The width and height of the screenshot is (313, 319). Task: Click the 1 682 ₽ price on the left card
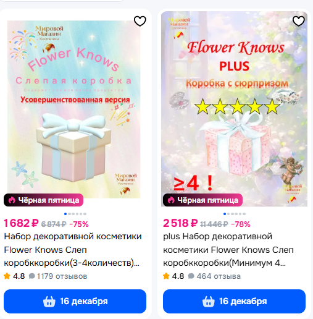tap(21, 223)
